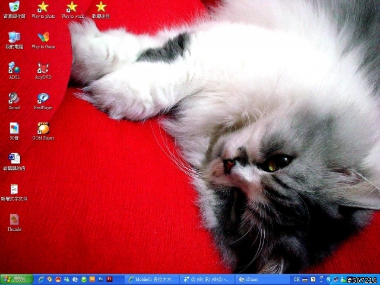Launch Adobe Illustrator from Quick Launch

coord(92,279)
